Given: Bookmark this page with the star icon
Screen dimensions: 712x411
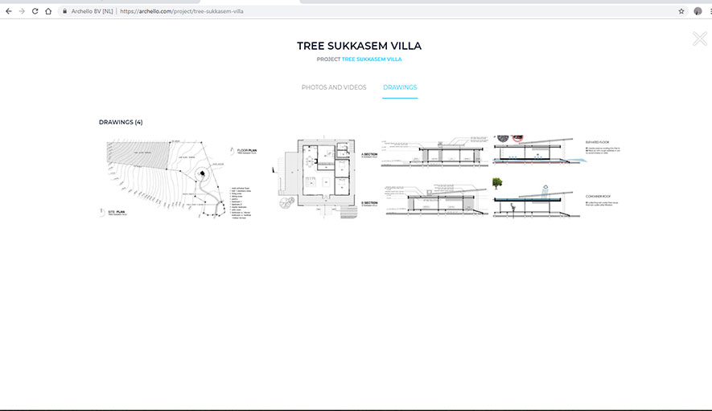Looking at the screenshot, I should [x=681, y=11].
